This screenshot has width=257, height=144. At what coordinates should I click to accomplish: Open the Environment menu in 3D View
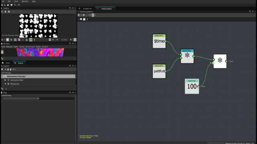coord(30,47)
